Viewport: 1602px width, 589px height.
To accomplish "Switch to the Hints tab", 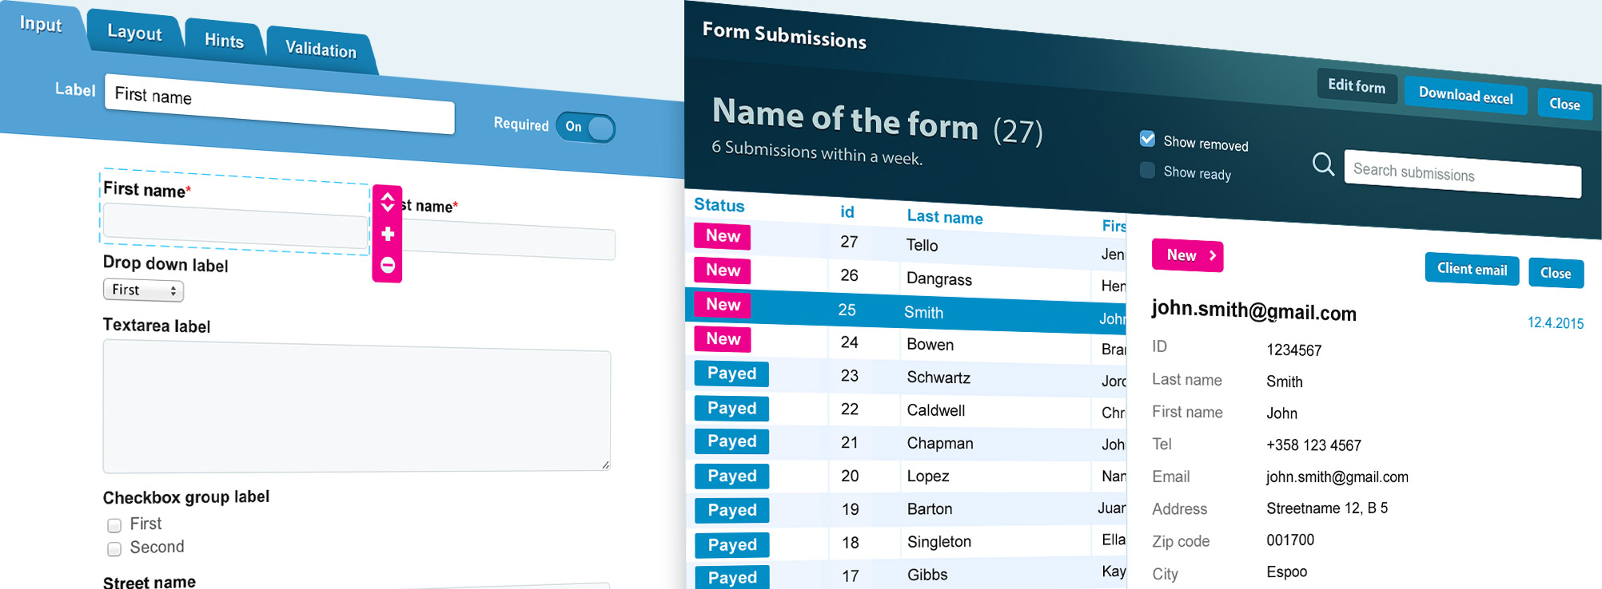I will click(224, 41).
